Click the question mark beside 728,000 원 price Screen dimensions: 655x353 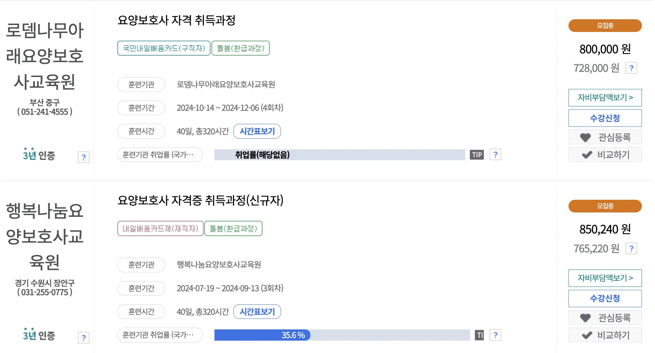[631, 68]
